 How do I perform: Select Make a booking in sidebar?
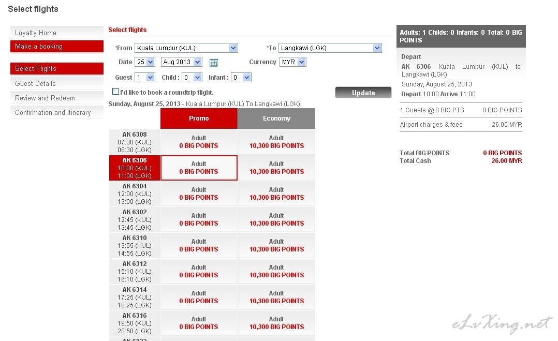[x=57, y=46]
